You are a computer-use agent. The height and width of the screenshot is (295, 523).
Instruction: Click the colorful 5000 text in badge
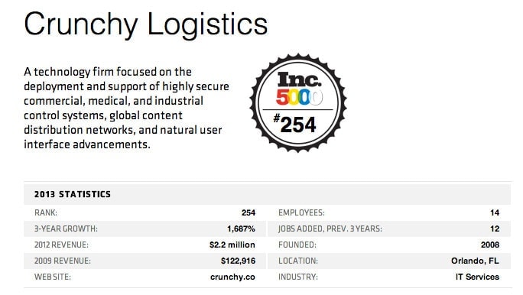(299, 97)
